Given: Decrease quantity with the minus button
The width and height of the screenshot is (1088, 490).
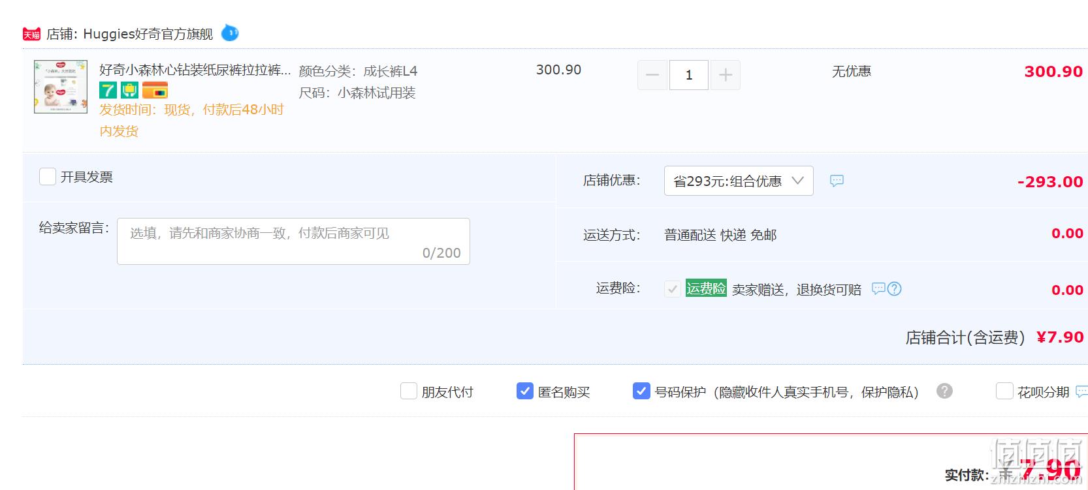Looking at the screenshot, I should coord(652,75).
